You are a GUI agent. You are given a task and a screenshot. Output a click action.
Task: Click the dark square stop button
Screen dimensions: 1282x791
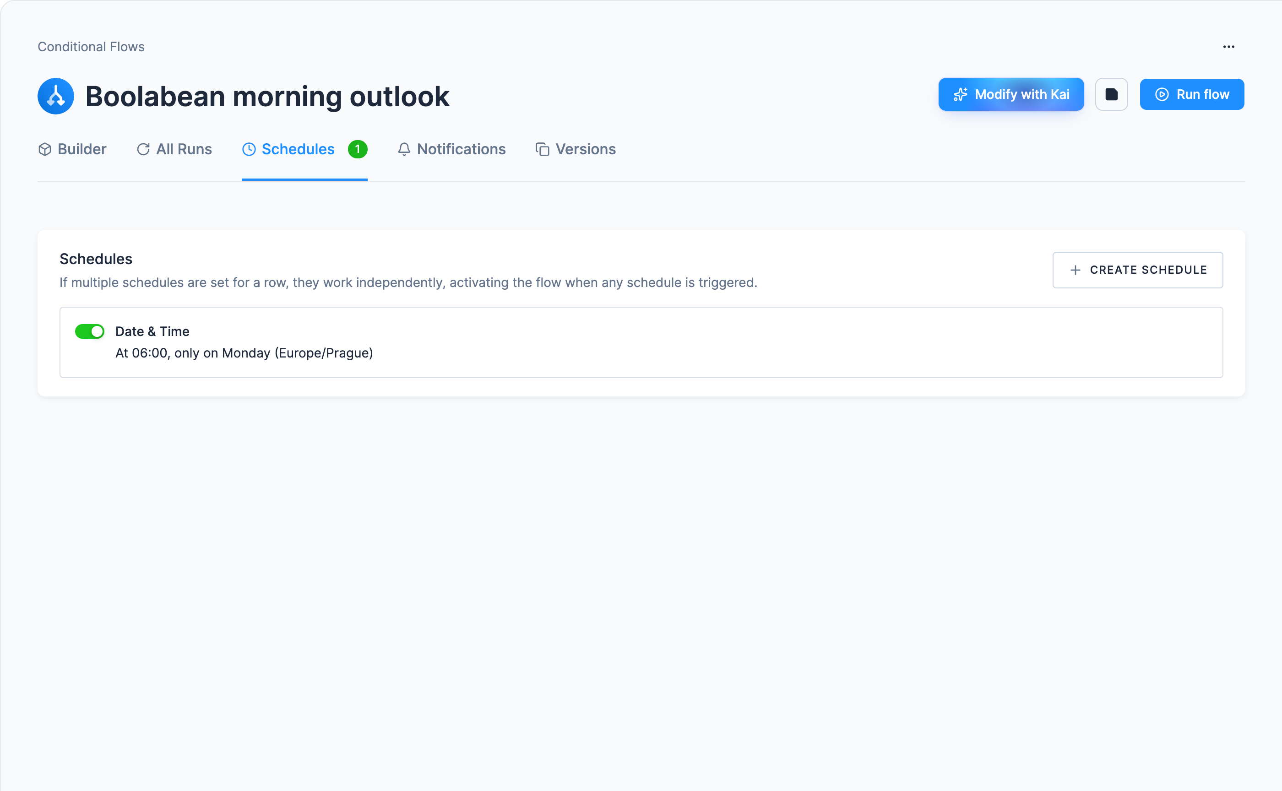1111,94
